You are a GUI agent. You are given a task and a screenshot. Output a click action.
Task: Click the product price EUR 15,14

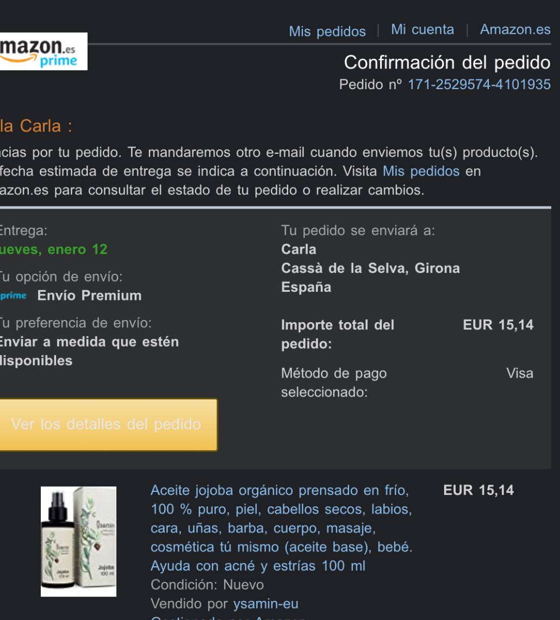[478, 490]
